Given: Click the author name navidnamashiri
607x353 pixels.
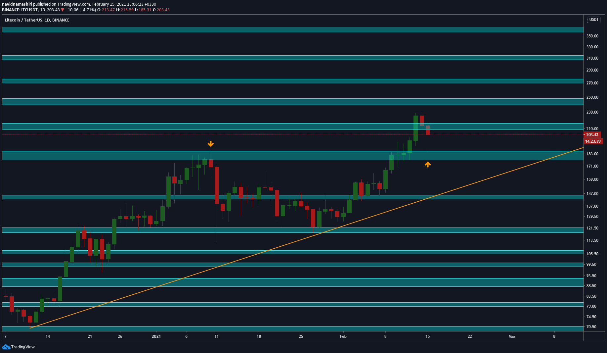Looking at the screenshot, I should point(17,4).
